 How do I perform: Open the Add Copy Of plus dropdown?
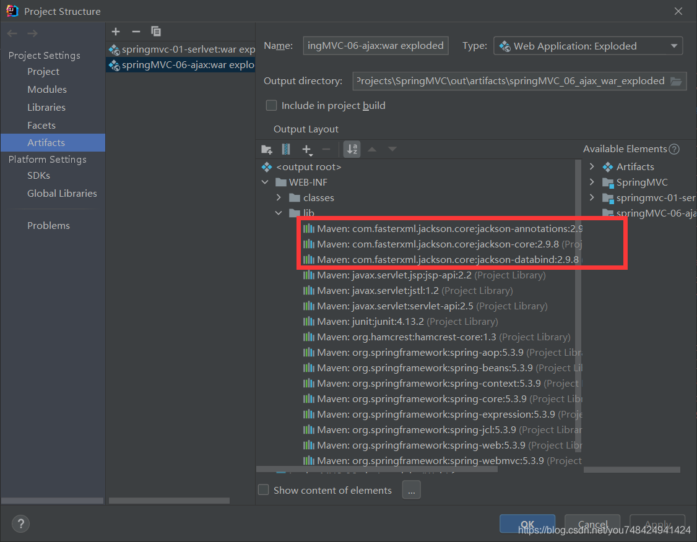point(307,150)
